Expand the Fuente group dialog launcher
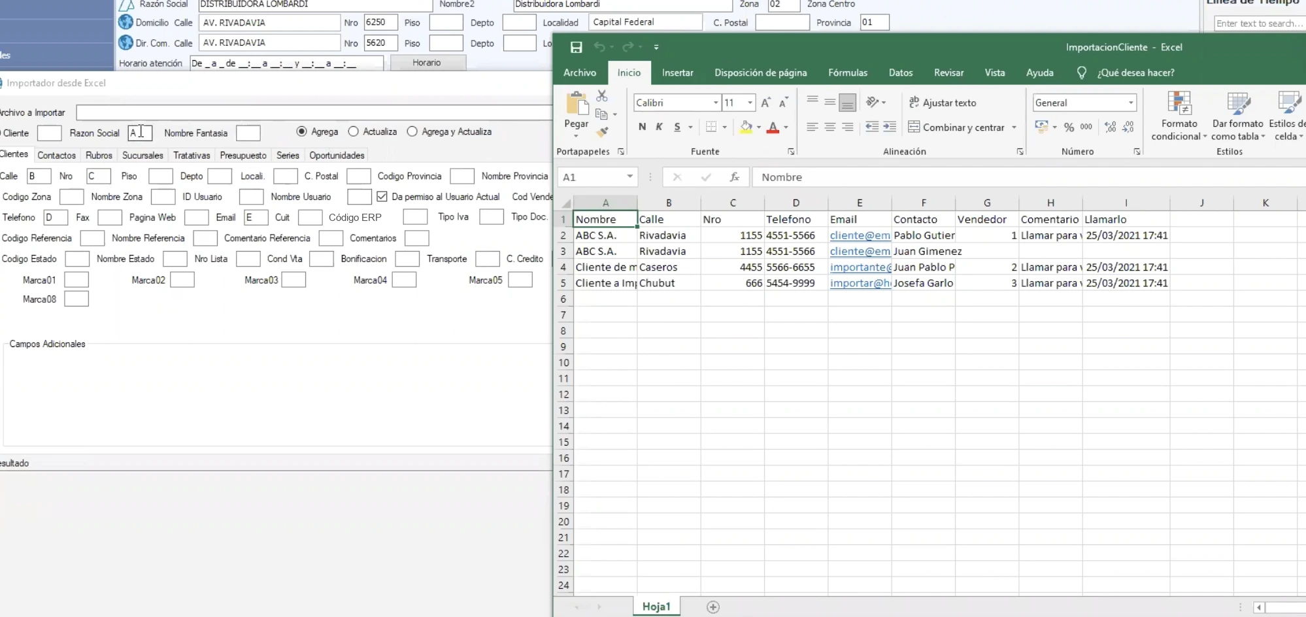This screenshot has width=1306, height=617. tap(791, 152)
